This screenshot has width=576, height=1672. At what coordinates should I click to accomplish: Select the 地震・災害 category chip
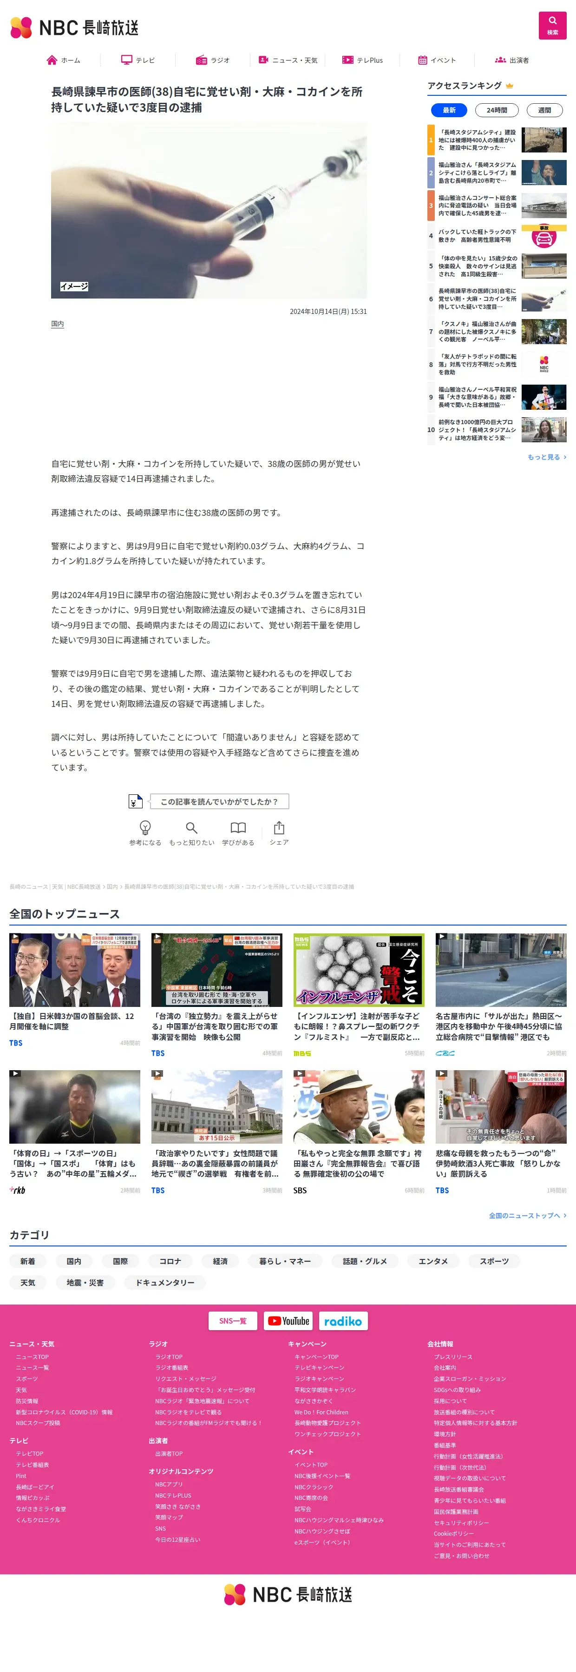pyautogui.click(x=85, y=1283)
